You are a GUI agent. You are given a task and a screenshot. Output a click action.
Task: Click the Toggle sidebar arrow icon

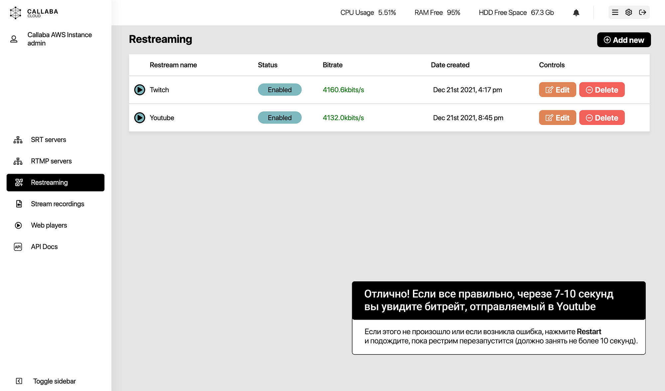pyautogui.click(x=19, y=381)
